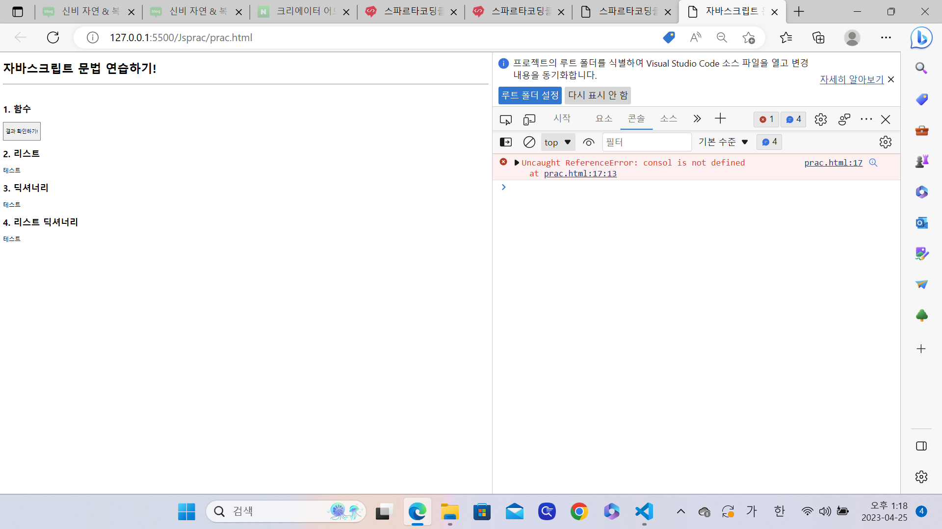Open the error count badge showing 1
Viewport: 942px width, 529px height.
(766, 119)
